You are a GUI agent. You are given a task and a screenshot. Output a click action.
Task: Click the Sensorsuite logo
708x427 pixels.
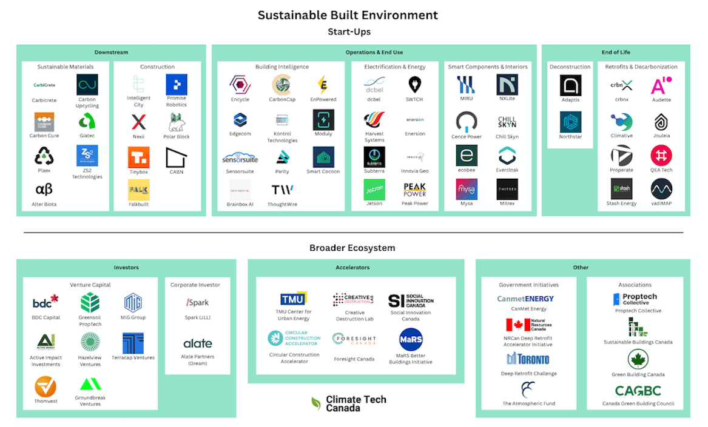pyautogui.click(x=240, y=159)
